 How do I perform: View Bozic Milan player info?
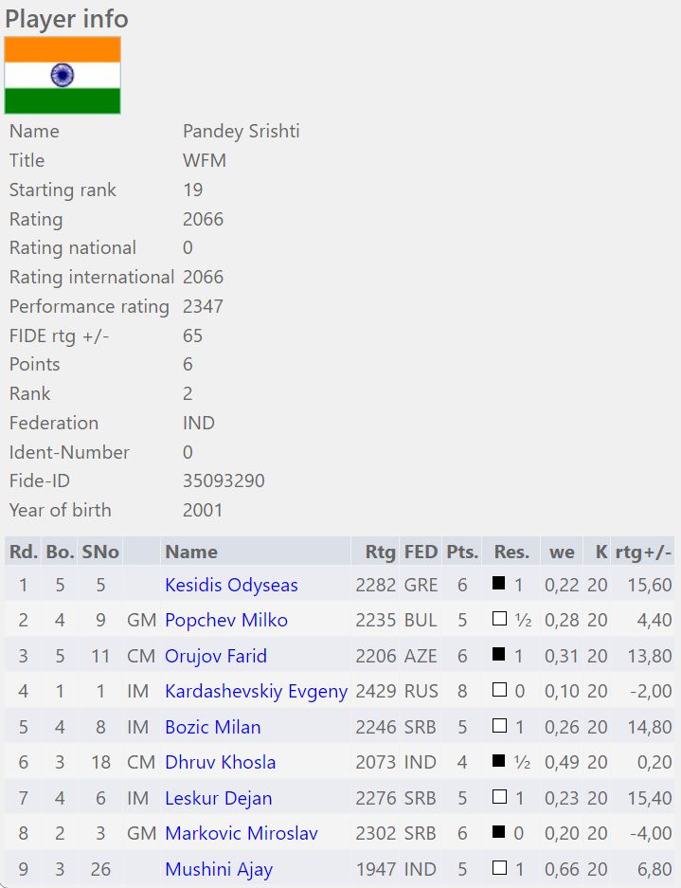tap(212, 728)
